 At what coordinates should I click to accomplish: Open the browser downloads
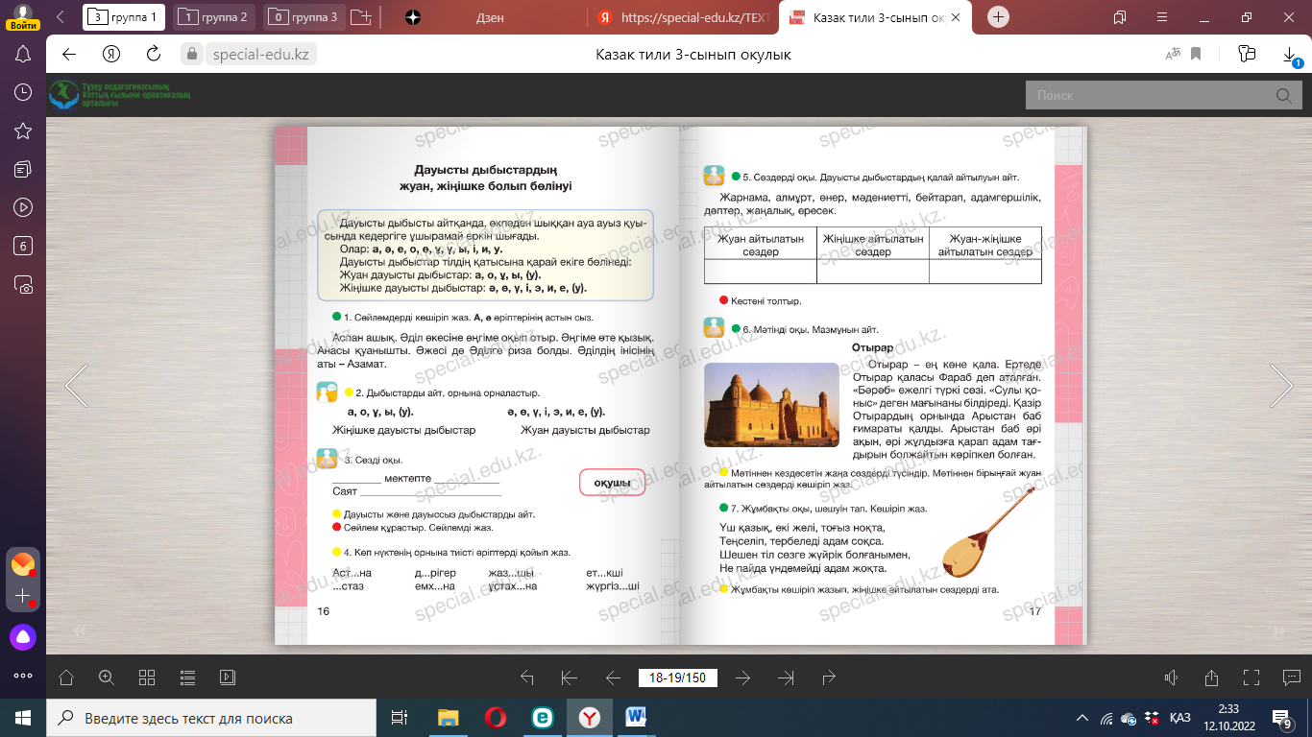[1290, 55]
